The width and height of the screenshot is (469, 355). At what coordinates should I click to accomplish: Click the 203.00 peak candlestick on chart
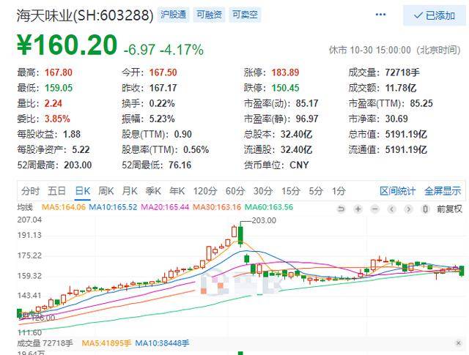(240, 235)
